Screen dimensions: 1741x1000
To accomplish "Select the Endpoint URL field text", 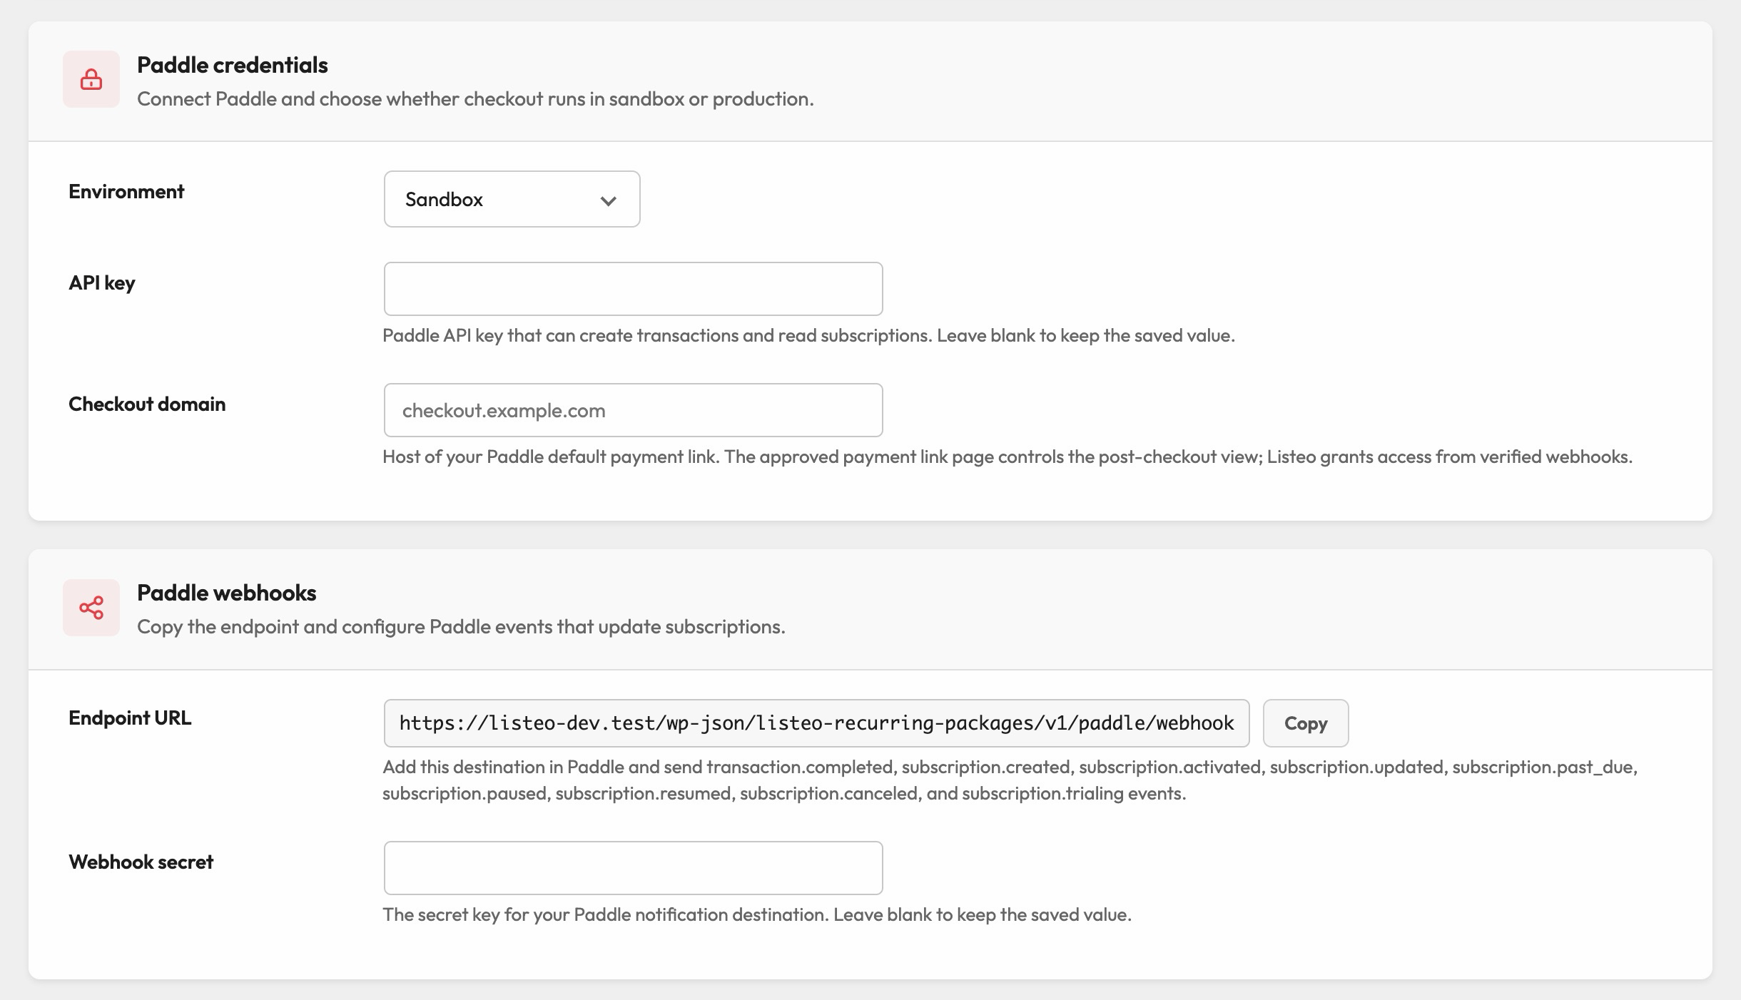I will coord(817,723).
